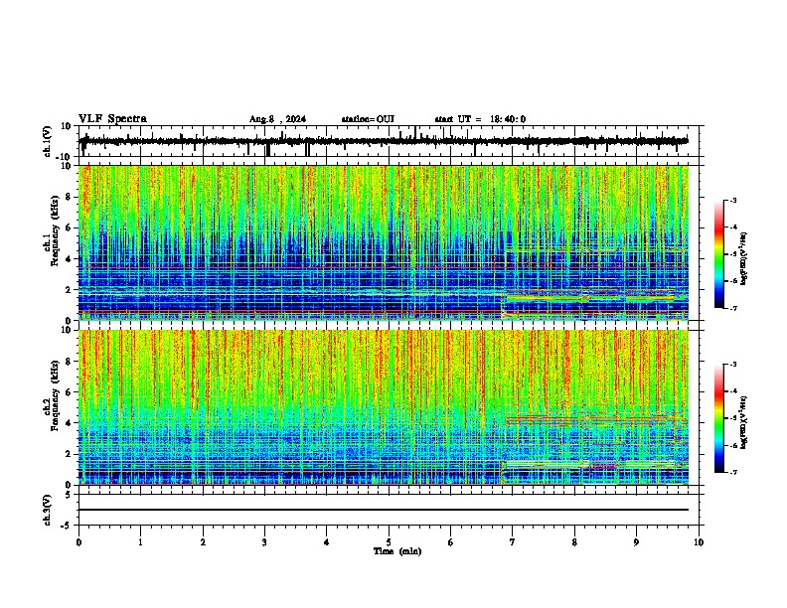
Task: Click tick label 8 on the Time axis
Action: [x=574, y=542]
